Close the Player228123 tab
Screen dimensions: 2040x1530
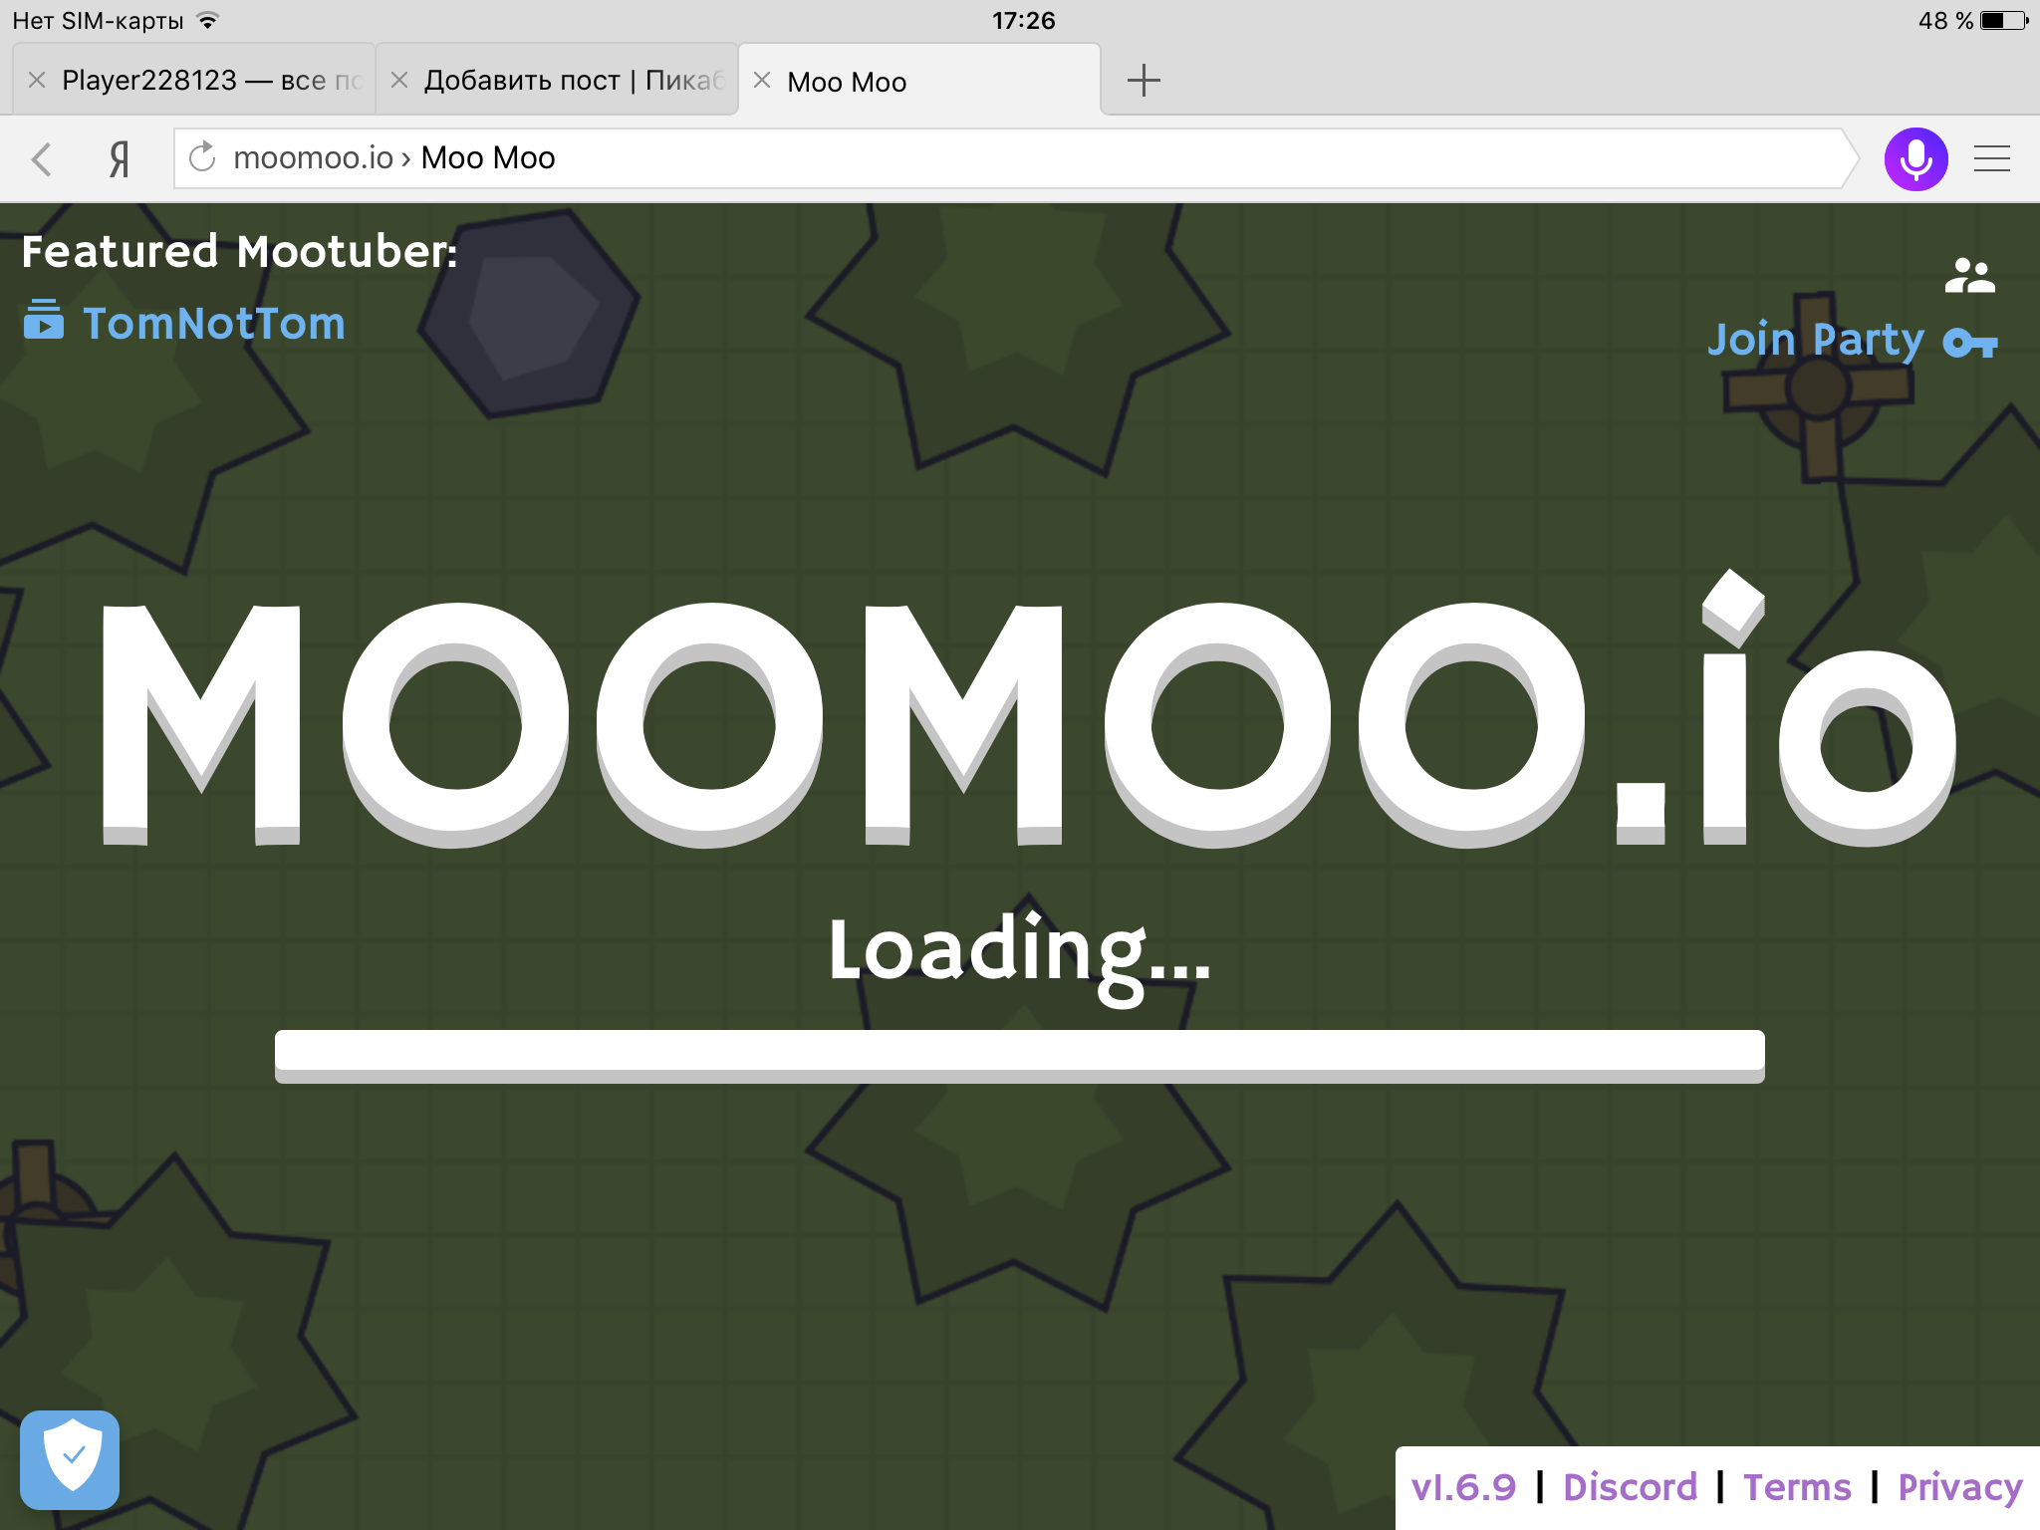pos(37,81)
